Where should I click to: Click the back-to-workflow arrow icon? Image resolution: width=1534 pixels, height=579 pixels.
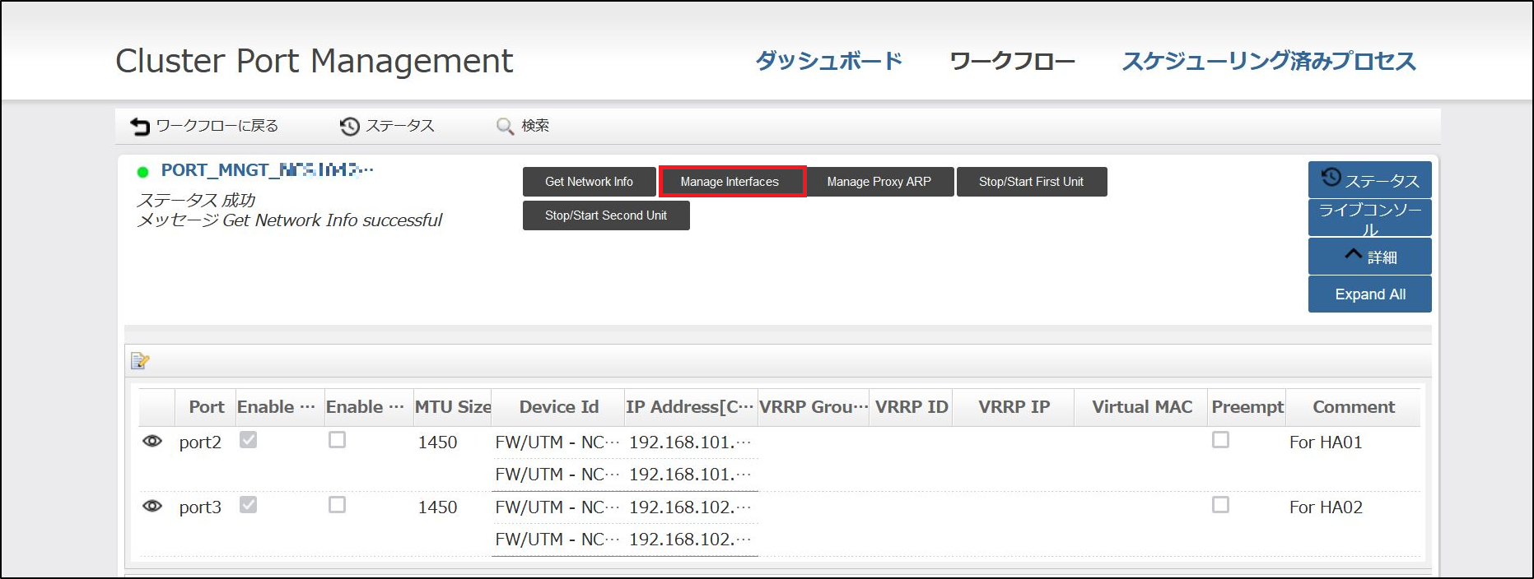coord(140,126)
